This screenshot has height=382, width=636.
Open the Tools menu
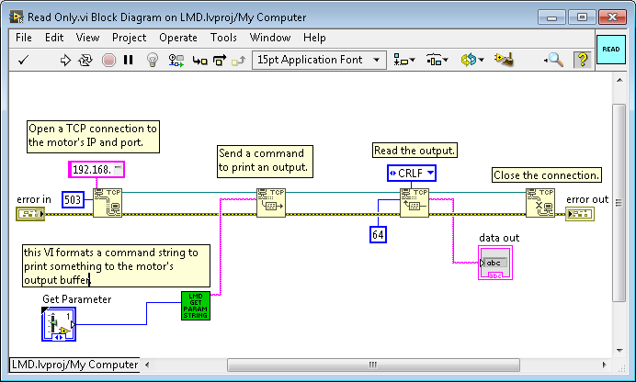click(x=223, y=38)
